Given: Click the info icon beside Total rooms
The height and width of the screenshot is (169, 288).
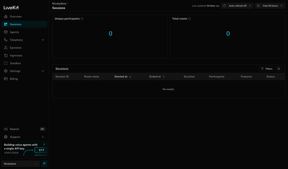Looking at the screenshot, I should pos(190,19).
